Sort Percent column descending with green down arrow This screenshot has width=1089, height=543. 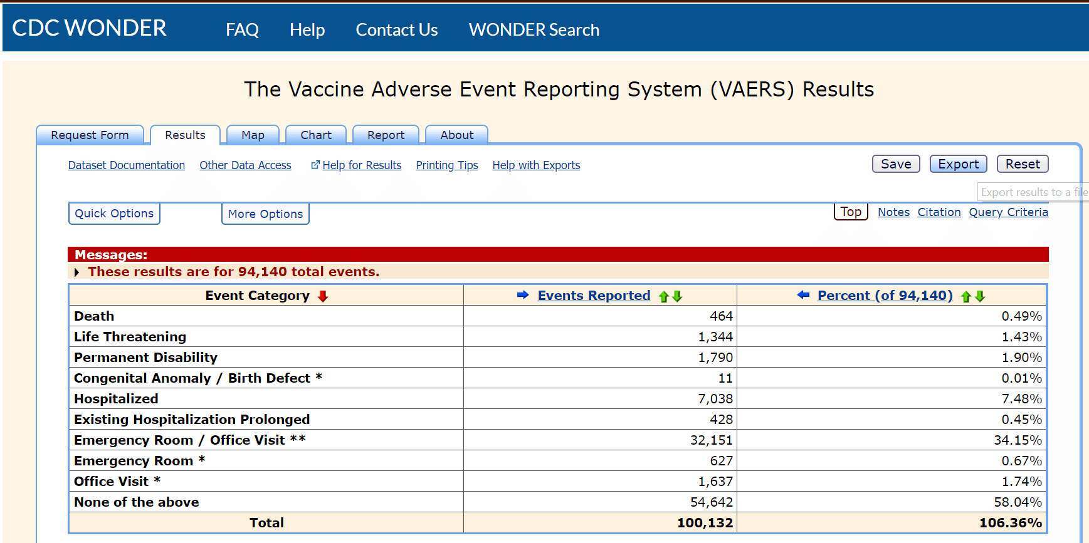[x=980, y=297]
